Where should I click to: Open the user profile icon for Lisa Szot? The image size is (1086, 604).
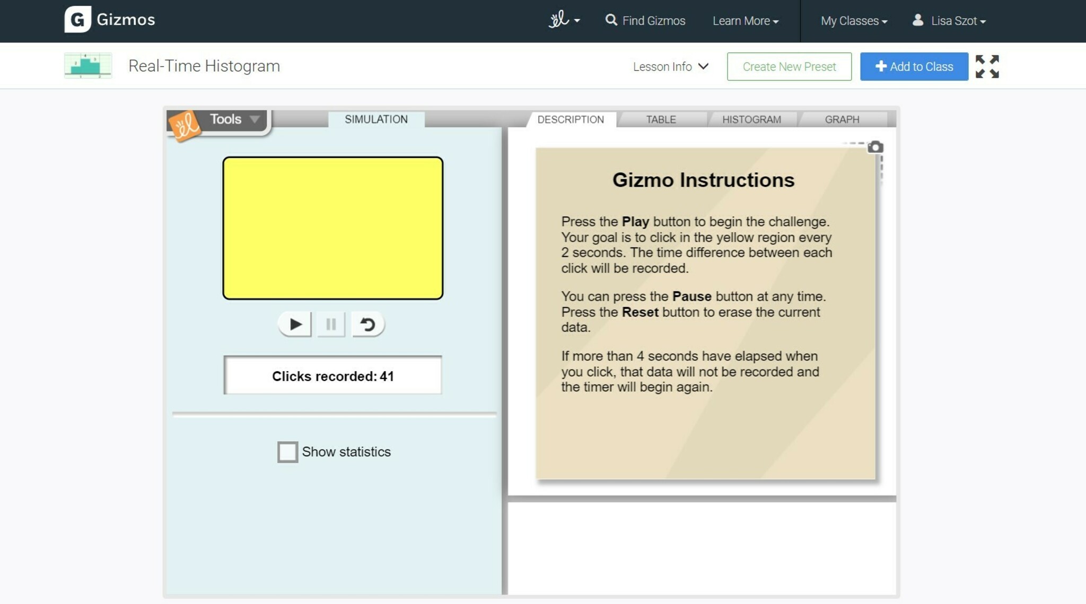(918, 20)
